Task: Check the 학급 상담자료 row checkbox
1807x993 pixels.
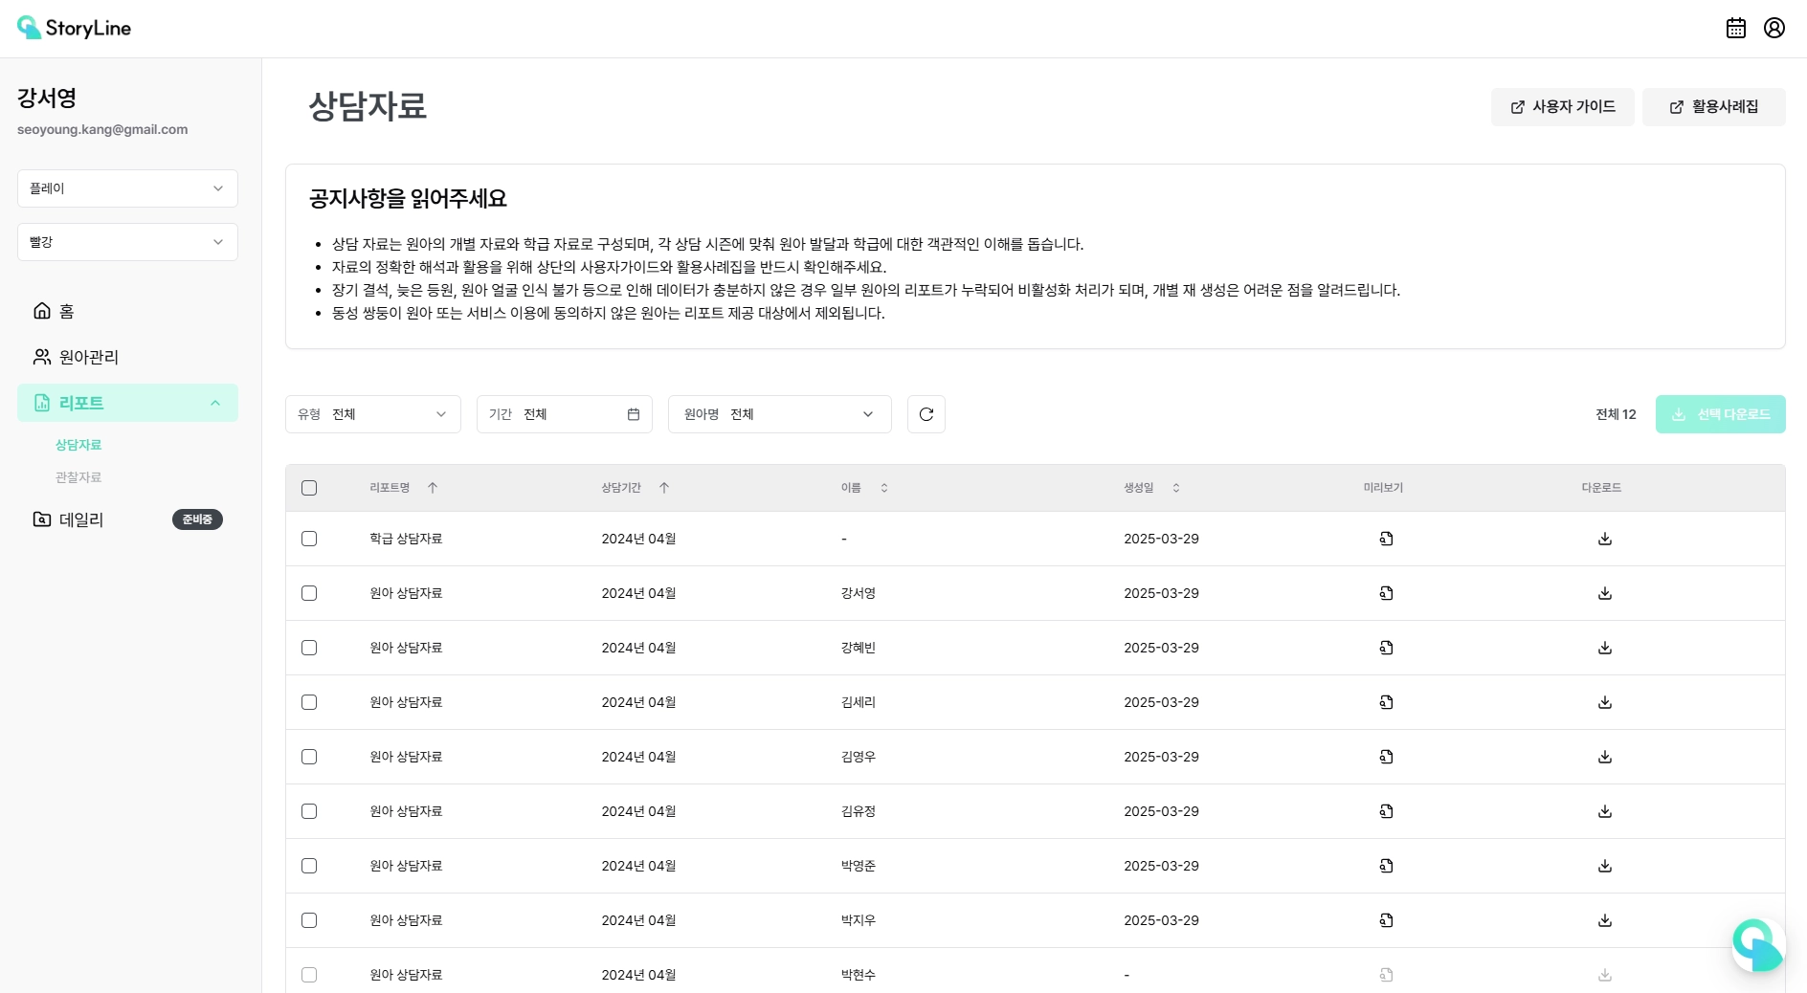Action: pyautogui.click(x=309, y=539)
